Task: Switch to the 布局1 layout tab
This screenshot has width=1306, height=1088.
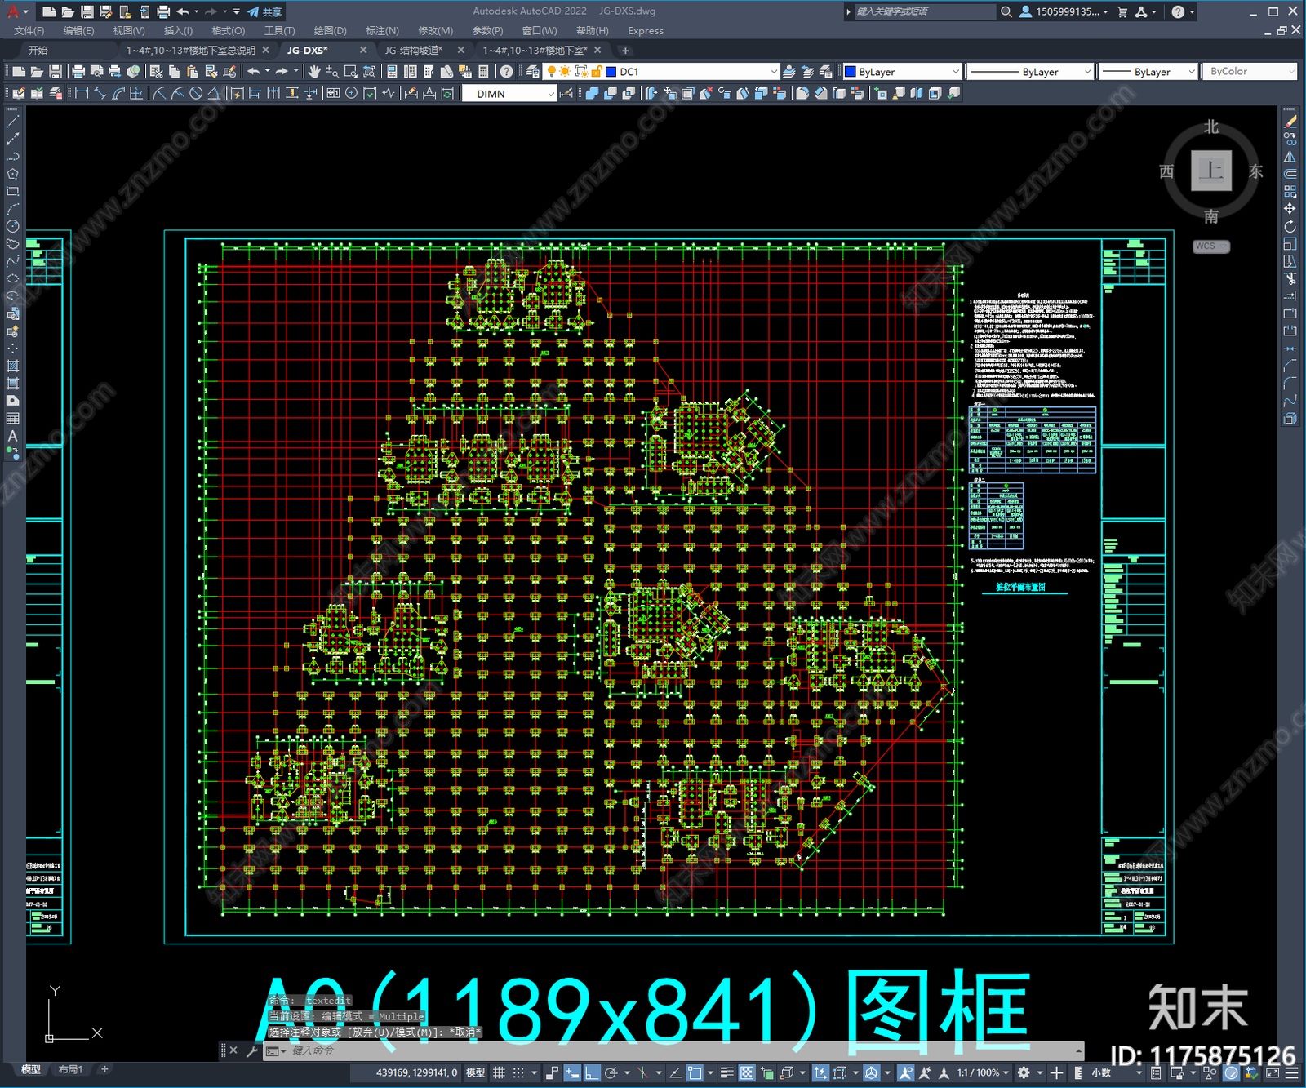Action: click(71, 1069)
